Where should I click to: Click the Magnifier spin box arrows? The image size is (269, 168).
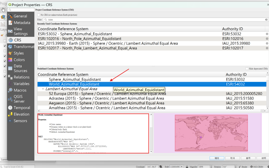coord(211,167)
